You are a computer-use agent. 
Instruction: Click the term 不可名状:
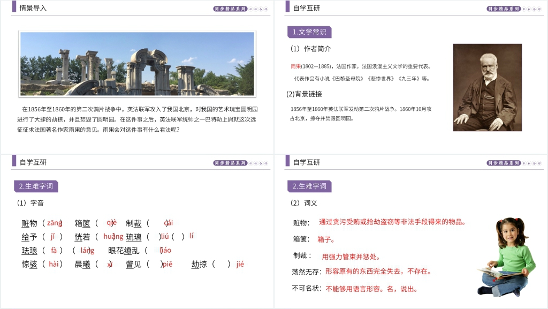pyautogui.click(x=307, y=288)
